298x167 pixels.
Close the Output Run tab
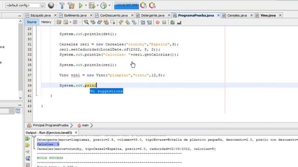[x=76, y=133]
